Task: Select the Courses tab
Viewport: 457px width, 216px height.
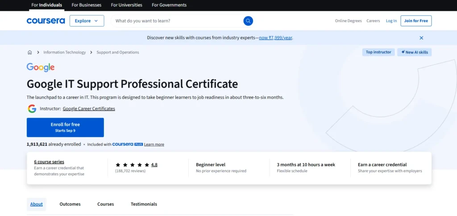Action: tap(105, 204)
